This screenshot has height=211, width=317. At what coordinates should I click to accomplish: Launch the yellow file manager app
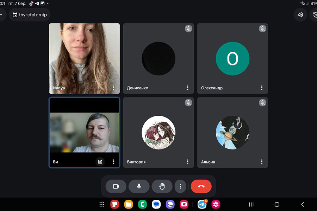(129, 204)
